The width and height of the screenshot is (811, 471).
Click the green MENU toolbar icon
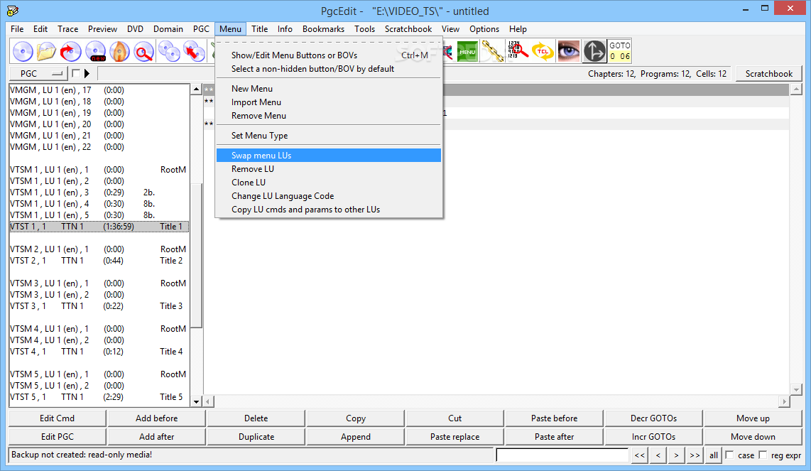pyautogui.click(x=467, y=51)
